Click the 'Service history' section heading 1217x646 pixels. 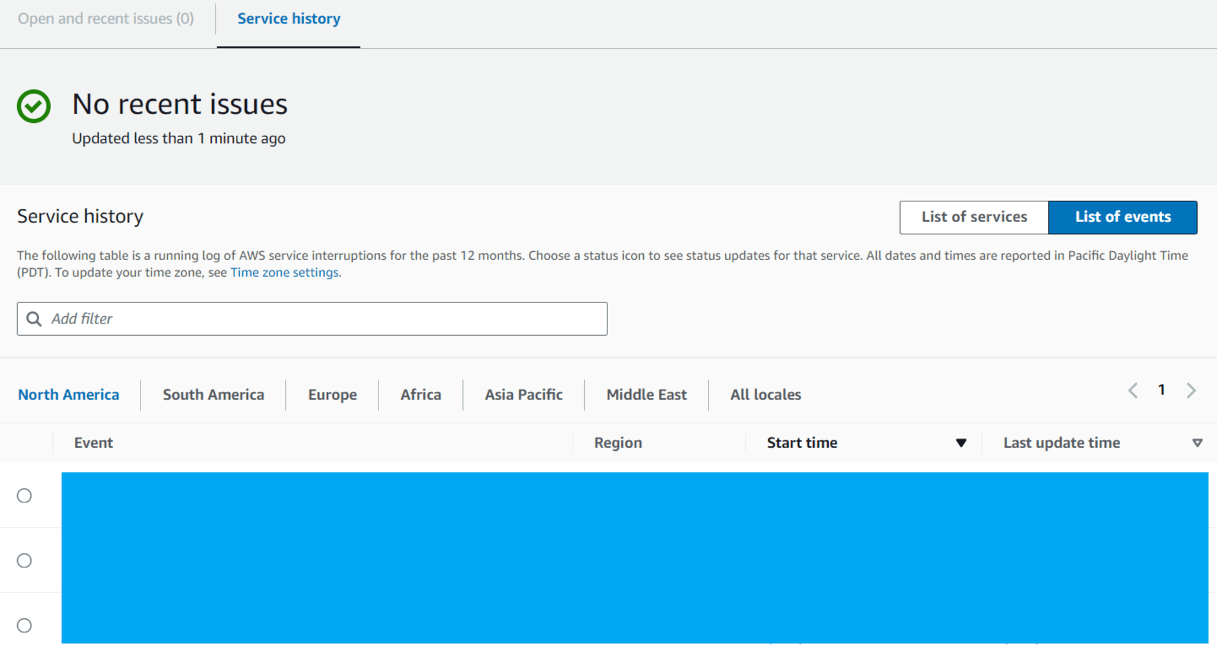pyautogui.click(x=80, y=217)
